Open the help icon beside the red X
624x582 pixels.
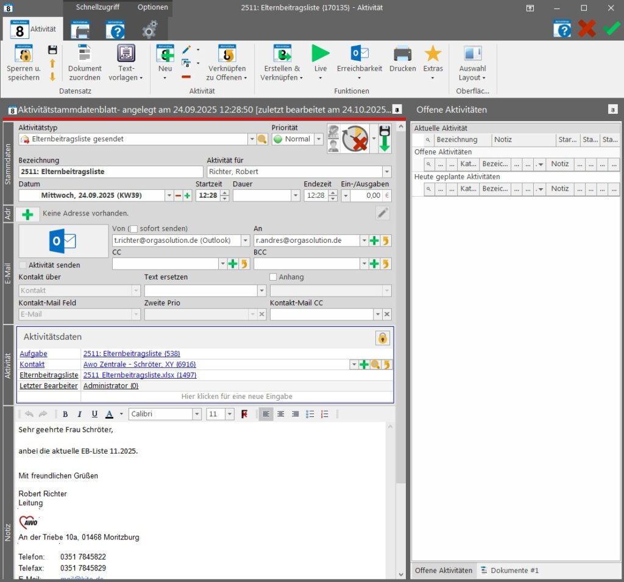pyautogui.click(x=562, y=29)
